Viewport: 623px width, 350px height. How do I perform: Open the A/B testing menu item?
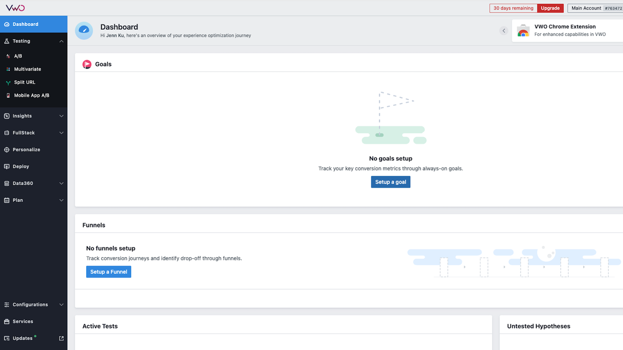click(18, 56)
